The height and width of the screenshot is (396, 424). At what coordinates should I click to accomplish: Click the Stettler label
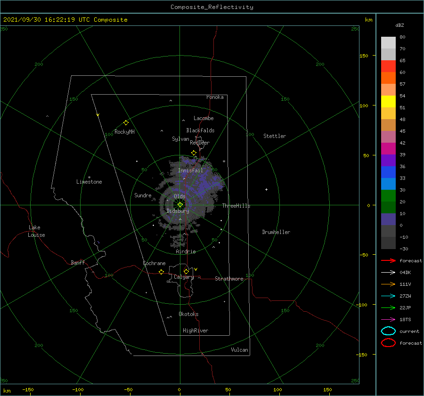[275, 136]
